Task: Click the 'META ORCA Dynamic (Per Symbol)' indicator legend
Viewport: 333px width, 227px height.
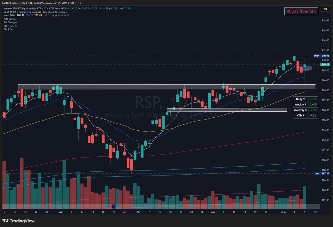Action: click(x=35, y=12)
